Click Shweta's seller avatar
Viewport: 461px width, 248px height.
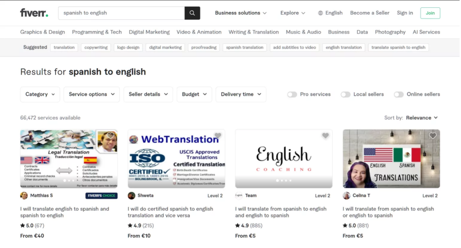point(131,196)
